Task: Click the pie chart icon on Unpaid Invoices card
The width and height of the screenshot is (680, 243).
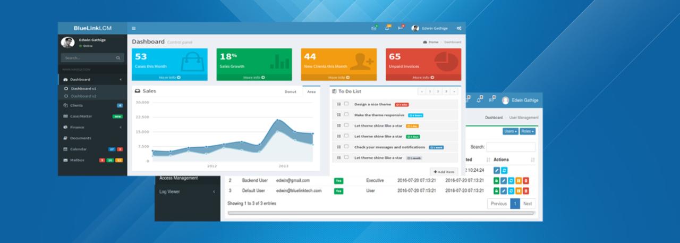Action: tap(447, 62)
